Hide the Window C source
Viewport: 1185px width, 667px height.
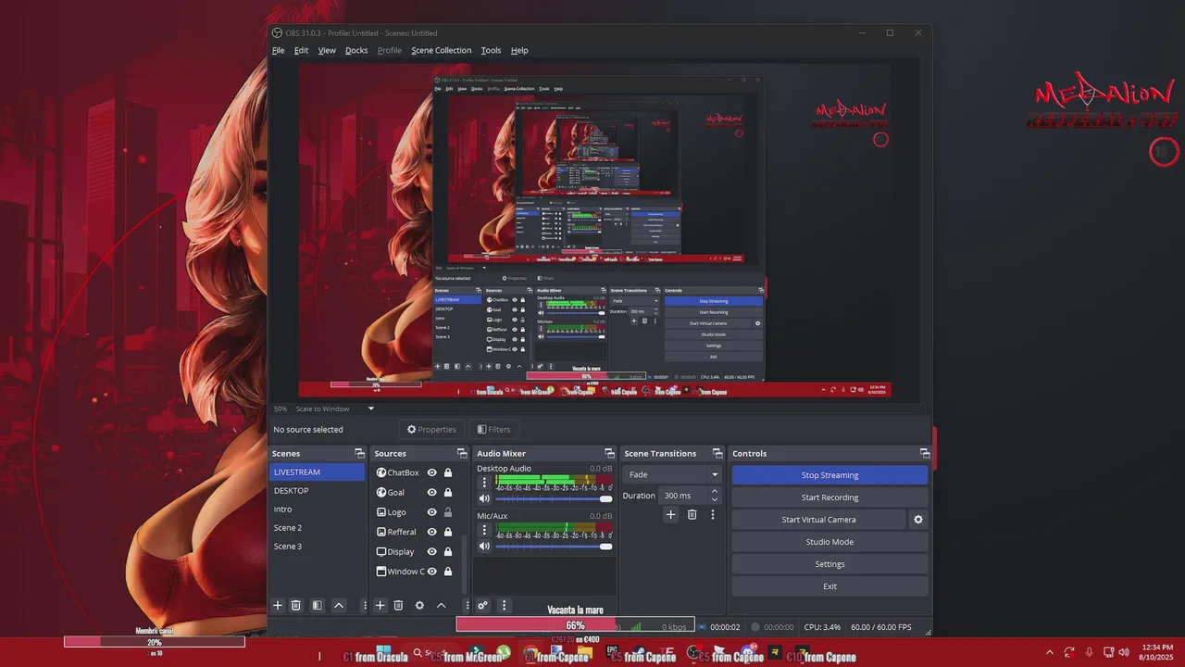(431, 571)
